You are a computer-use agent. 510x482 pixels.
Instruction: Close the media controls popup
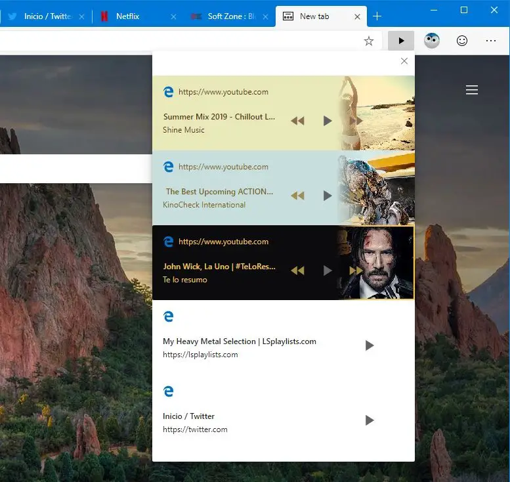tap(404, 61)
